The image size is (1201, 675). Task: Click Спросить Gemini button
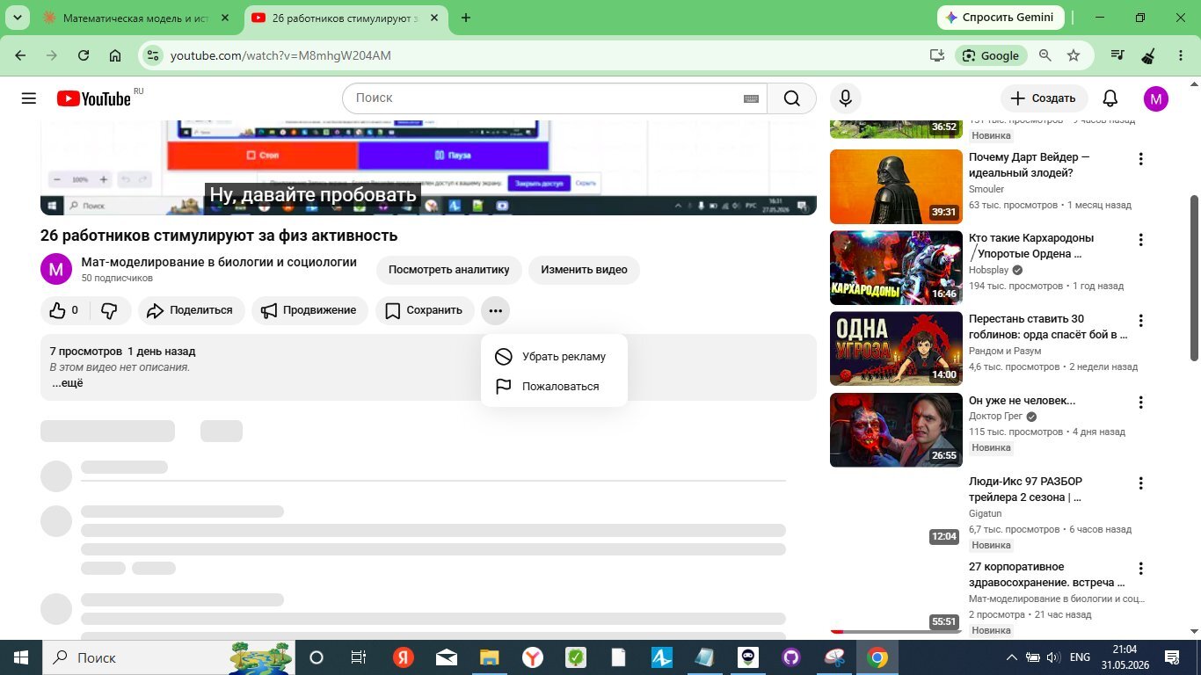pos(1001,18)
